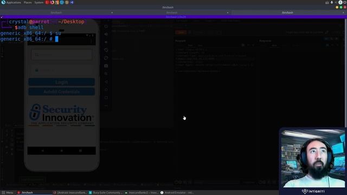Minimize the terminal with the yellow button

coord(337,7)
